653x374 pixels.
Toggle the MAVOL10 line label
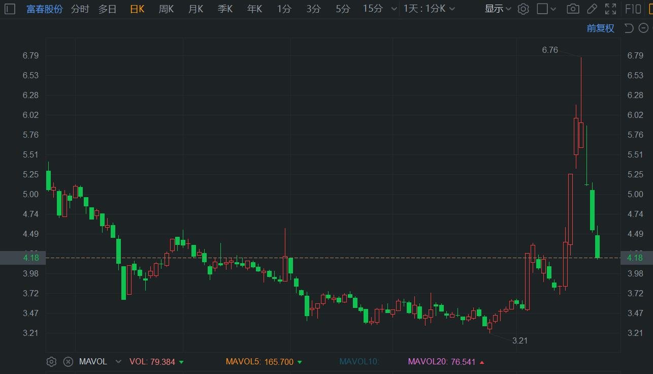tap(360, 362)
